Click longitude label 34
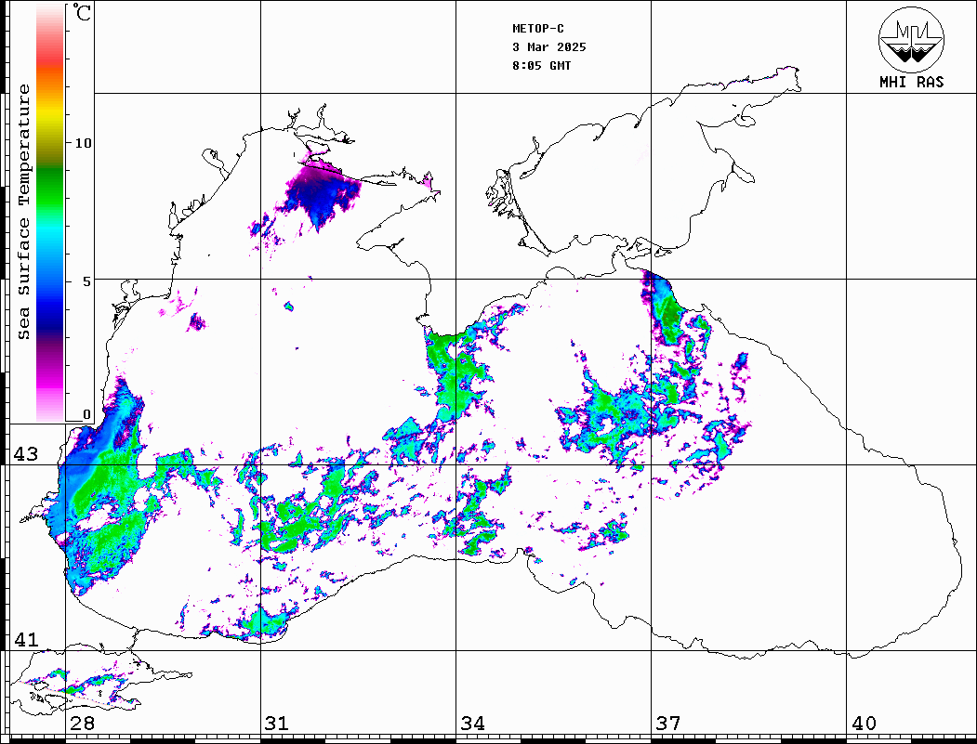 [473, 724]
